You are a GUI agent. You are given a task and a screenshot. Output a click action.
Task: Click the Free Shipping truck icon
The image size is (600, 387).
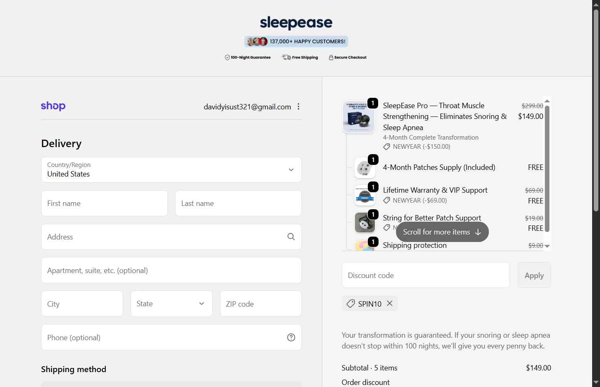point(287,57)
